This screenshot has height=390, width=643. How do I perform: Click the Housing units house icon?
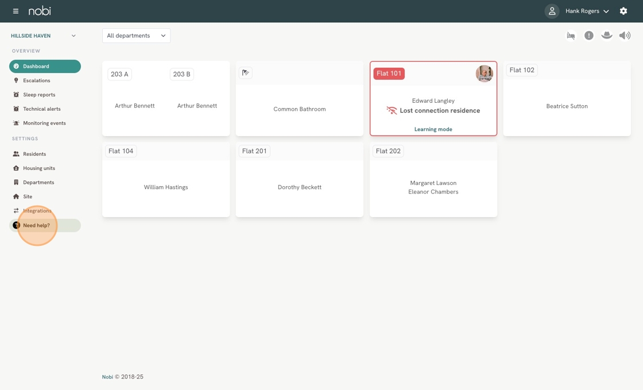[x=16, y=168]
